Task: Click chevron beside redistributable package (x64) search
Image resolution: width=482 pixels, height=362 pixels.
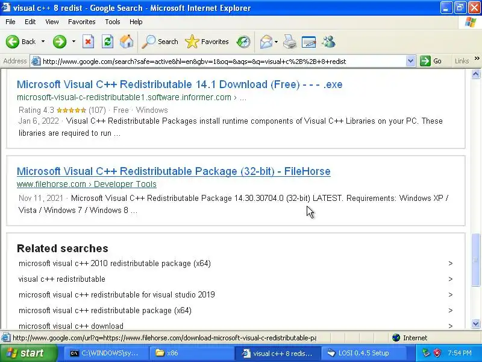Action: click(450, 311)
